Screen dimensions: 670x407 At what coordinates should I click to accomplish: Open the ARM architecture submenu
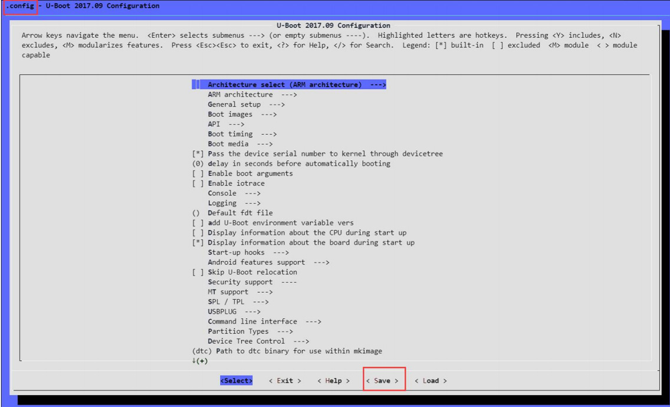(x=252, y=95)
